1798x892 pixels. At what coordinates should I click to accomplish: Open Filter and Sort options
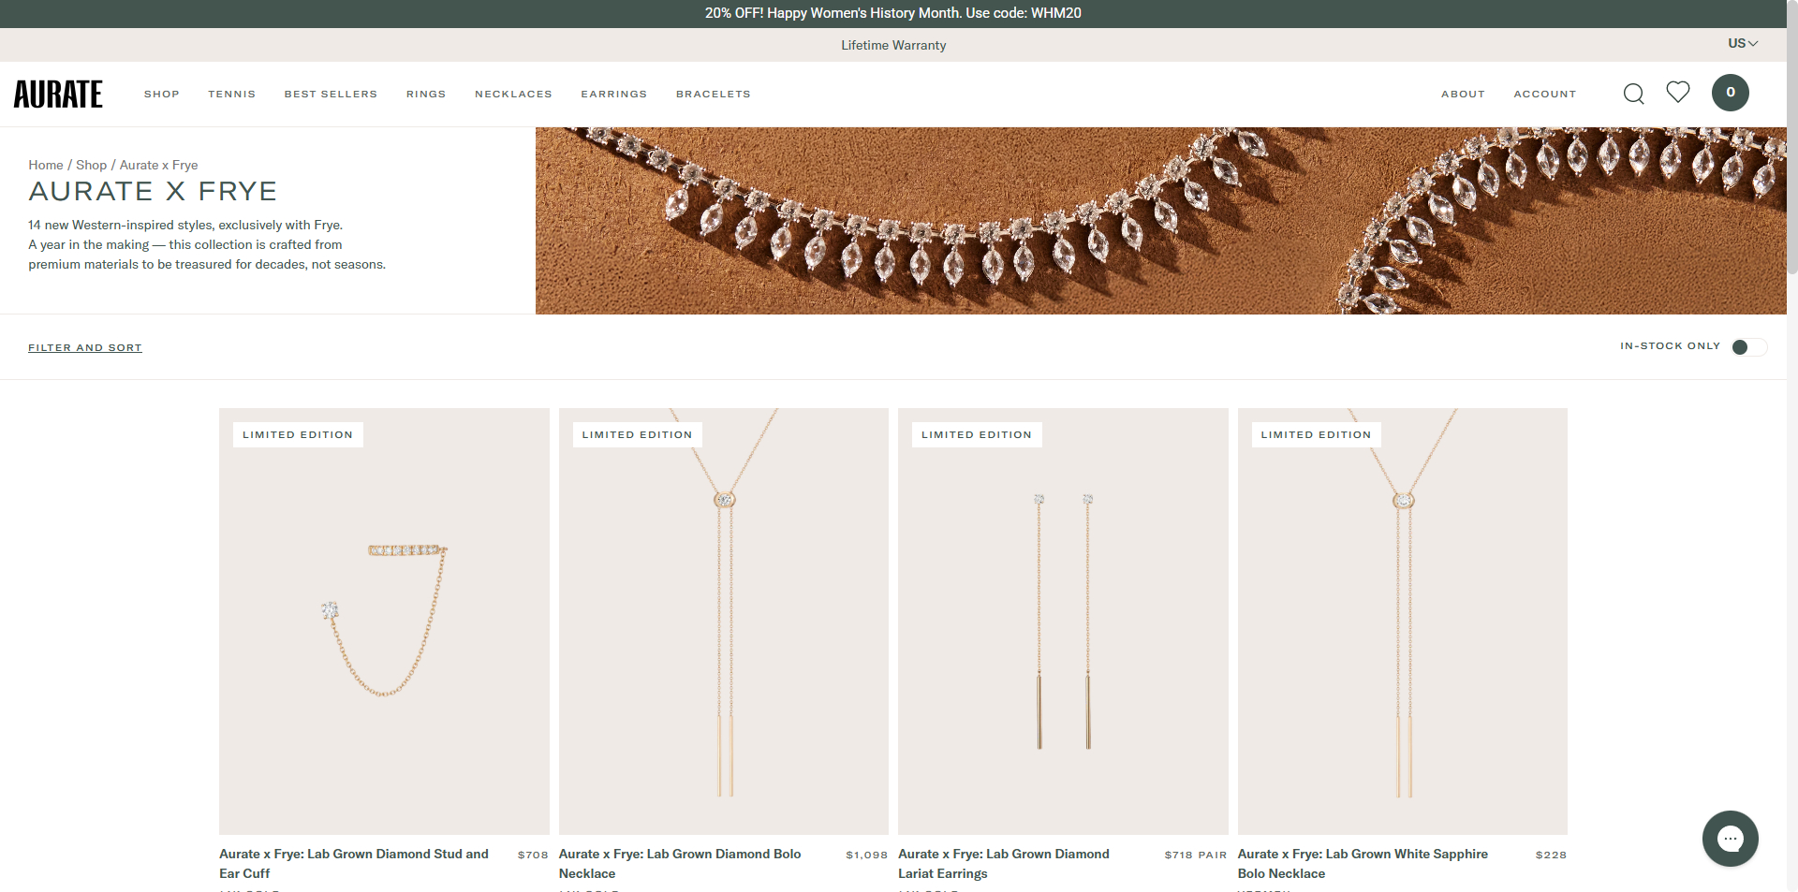(x=85, y=348)
